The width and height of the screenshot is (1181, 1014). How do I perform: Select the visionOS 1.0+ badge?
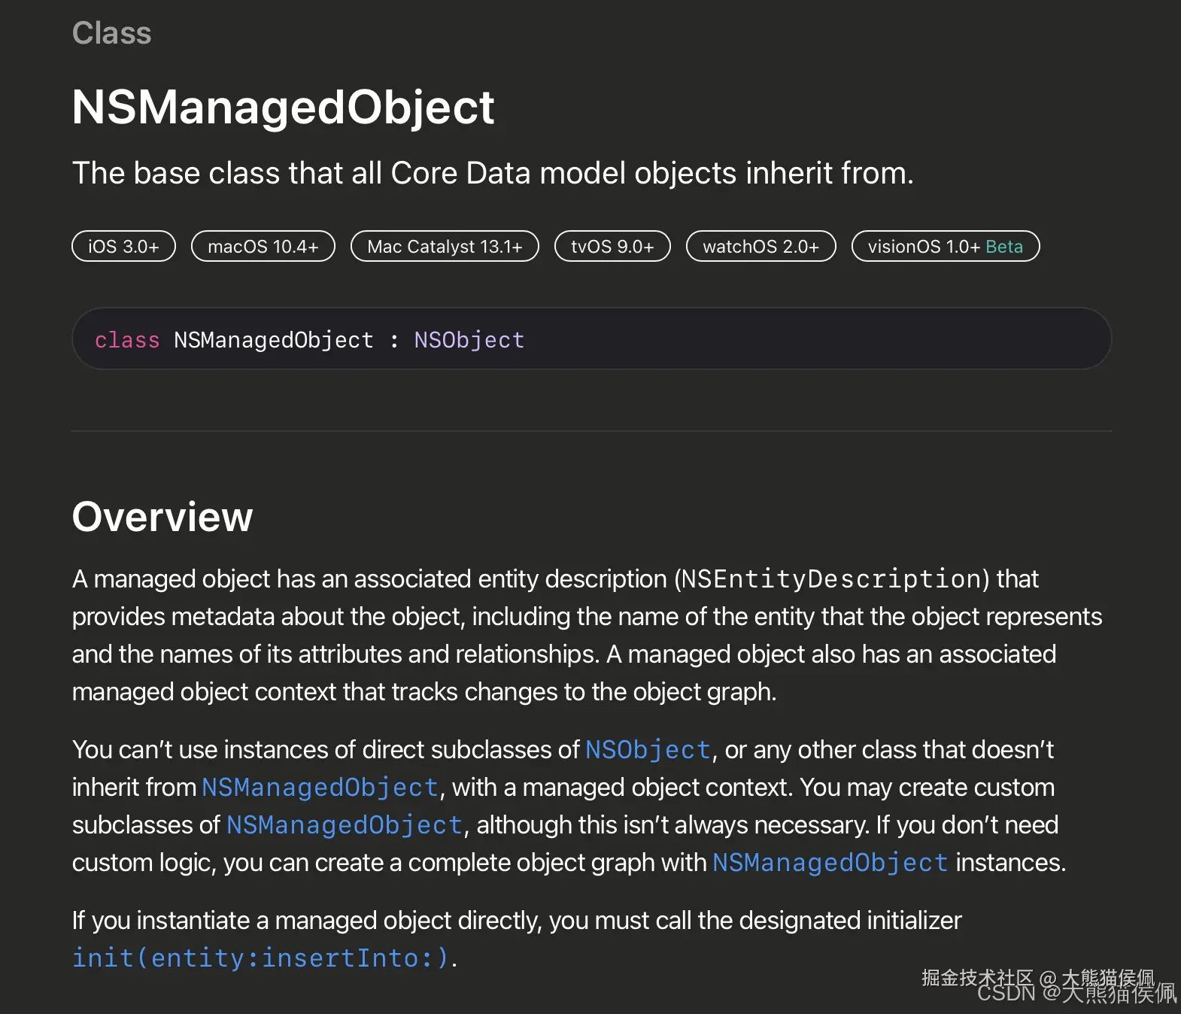point(923,247)
